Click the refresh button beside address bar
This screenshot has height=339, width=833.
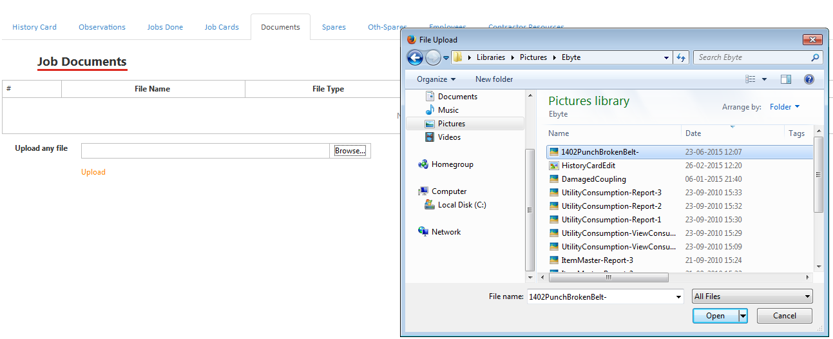(x=681, y=57)
